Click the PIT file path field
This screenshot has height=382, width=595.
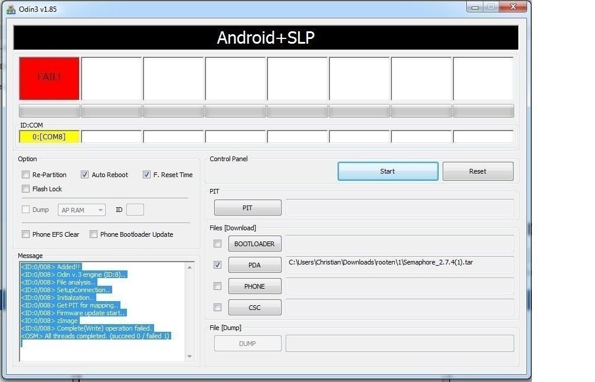(x=400, y=208)
